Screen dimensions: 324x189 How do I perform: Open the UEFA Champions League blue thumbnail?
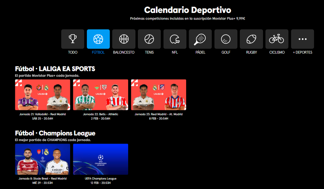101,159
